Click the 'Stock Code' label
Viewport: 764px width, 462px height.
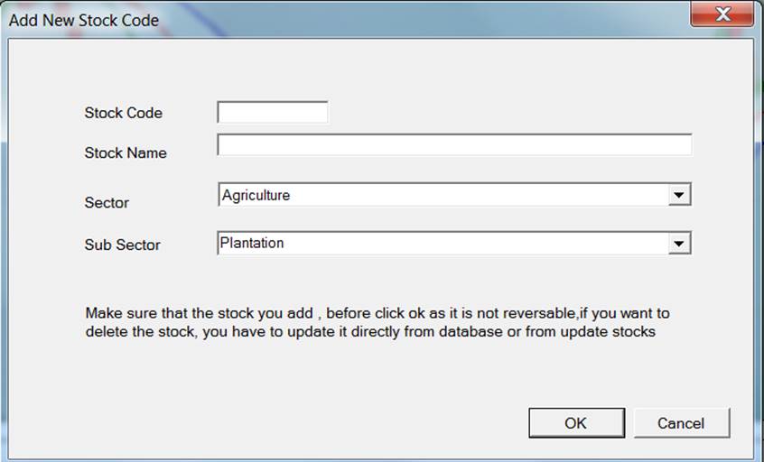(124, 113)
